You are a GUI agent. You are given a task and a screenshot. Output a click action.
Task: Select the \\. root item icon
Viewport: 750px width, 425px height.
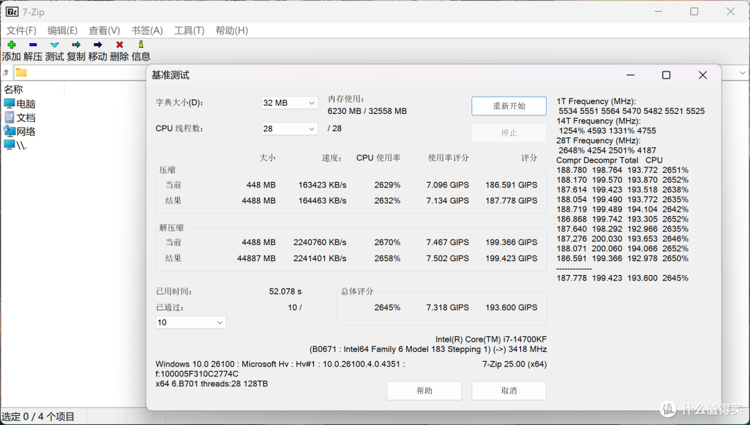(10, 145)
